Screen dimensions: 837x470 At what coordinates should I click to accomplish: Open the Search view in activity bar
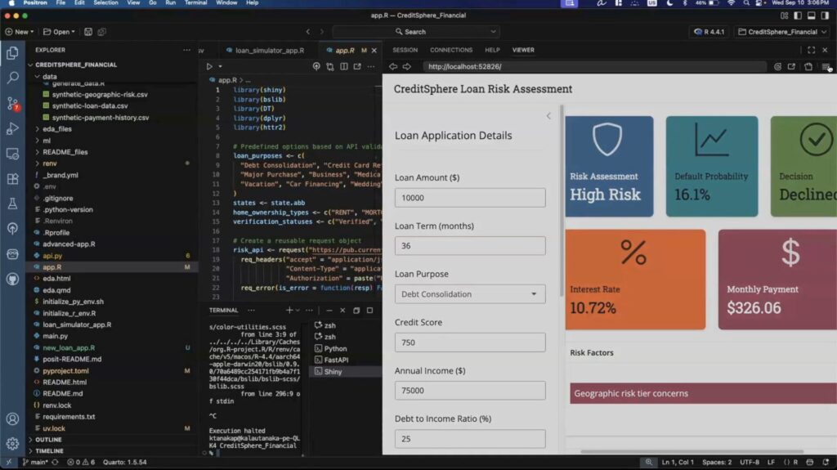point(12,78)
